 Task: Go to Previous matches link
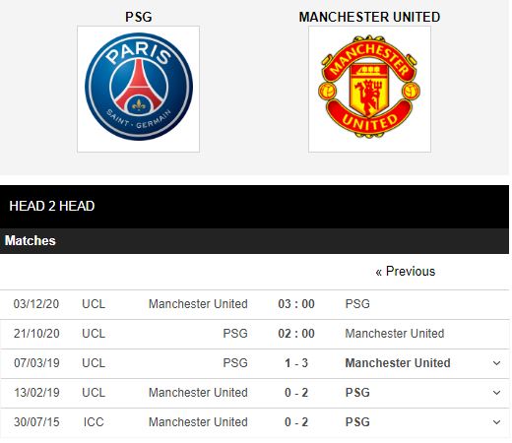pos(406,272)
